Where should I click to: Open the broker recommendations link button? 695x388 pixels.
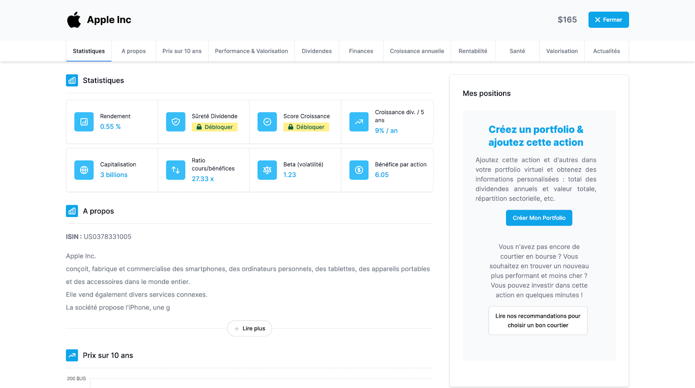tap(538, 321)
